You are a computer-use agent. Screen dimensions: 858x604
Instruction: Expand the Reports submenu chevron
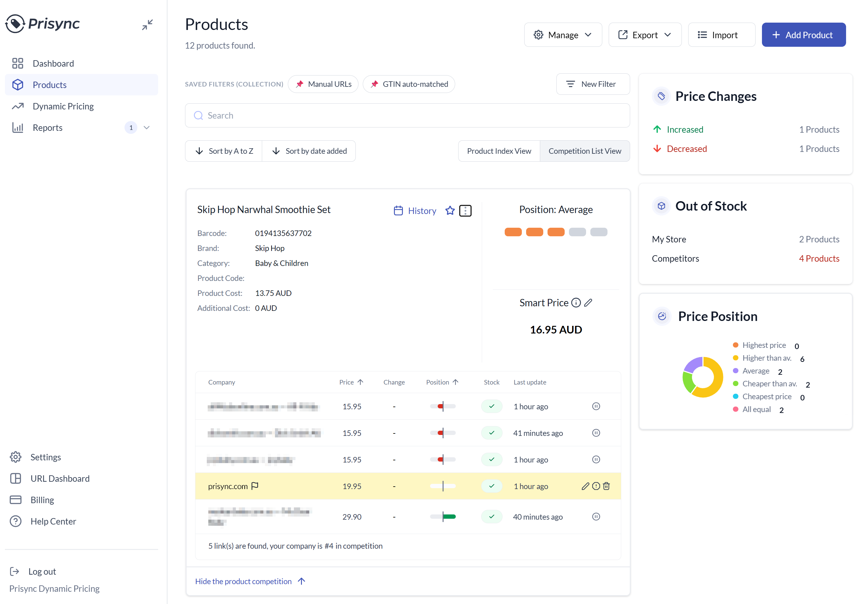pyautogui.click(x=147, y=128)
